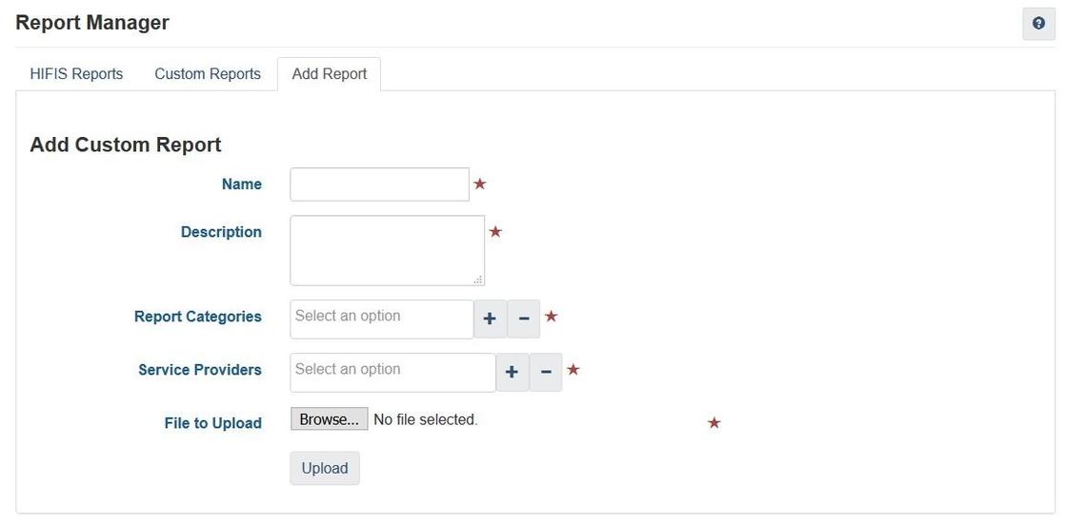Image resolution: width=1065 pixels, height=523 pixels.
Task: Click the required star beside Report Categories
Action: (x=551, y=316)
